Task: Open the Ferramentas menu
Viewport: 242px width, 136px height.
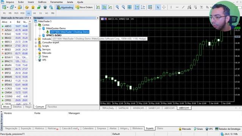Action: click(x=56, y=2)
